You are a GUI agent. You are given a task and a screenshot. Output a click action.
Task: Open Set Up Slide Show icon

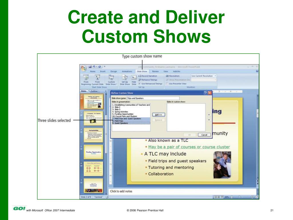coord(125,77)
